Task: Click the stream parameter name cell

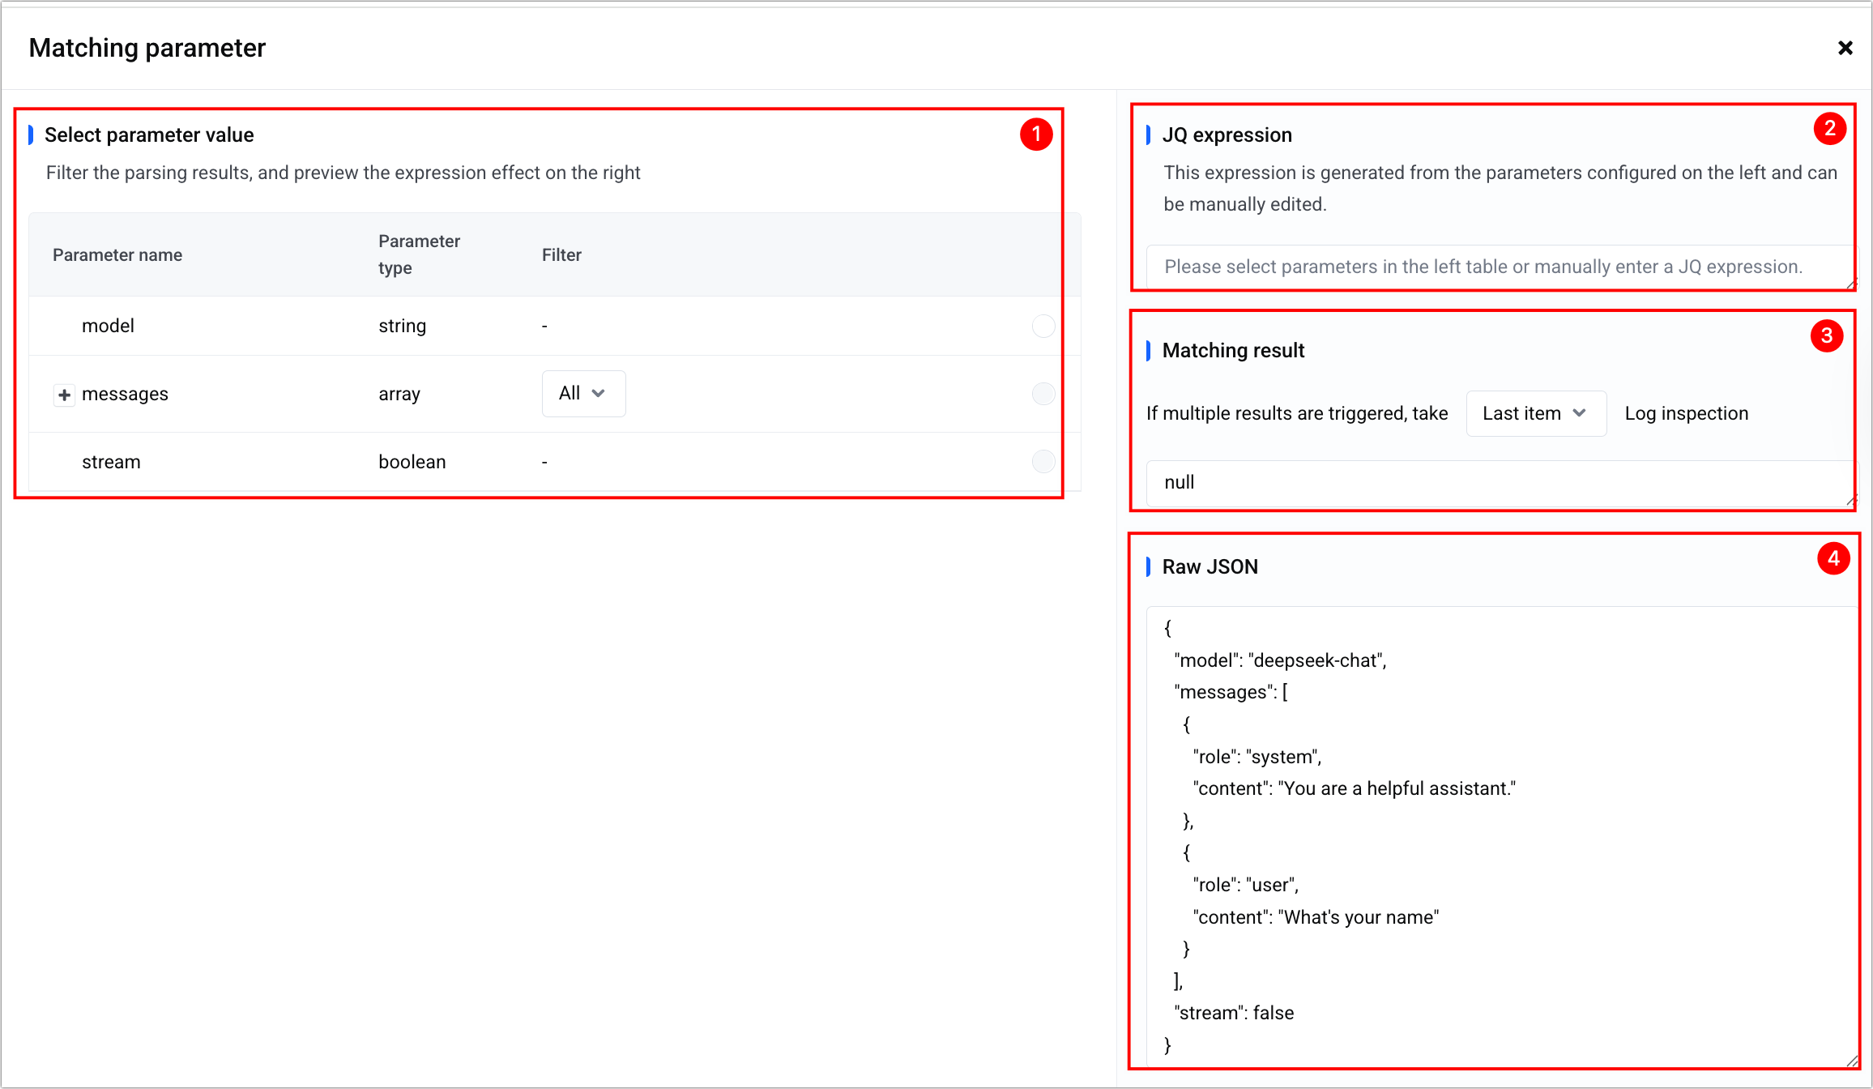Action: pos(111,462)
